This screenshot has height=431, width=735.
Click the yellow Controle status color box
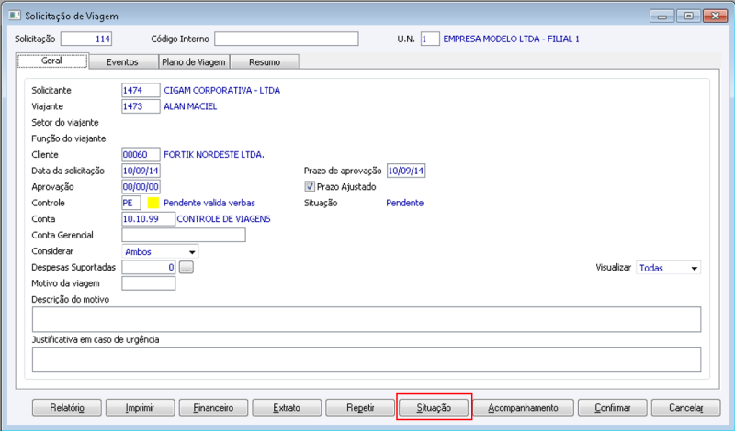point(153,203)
